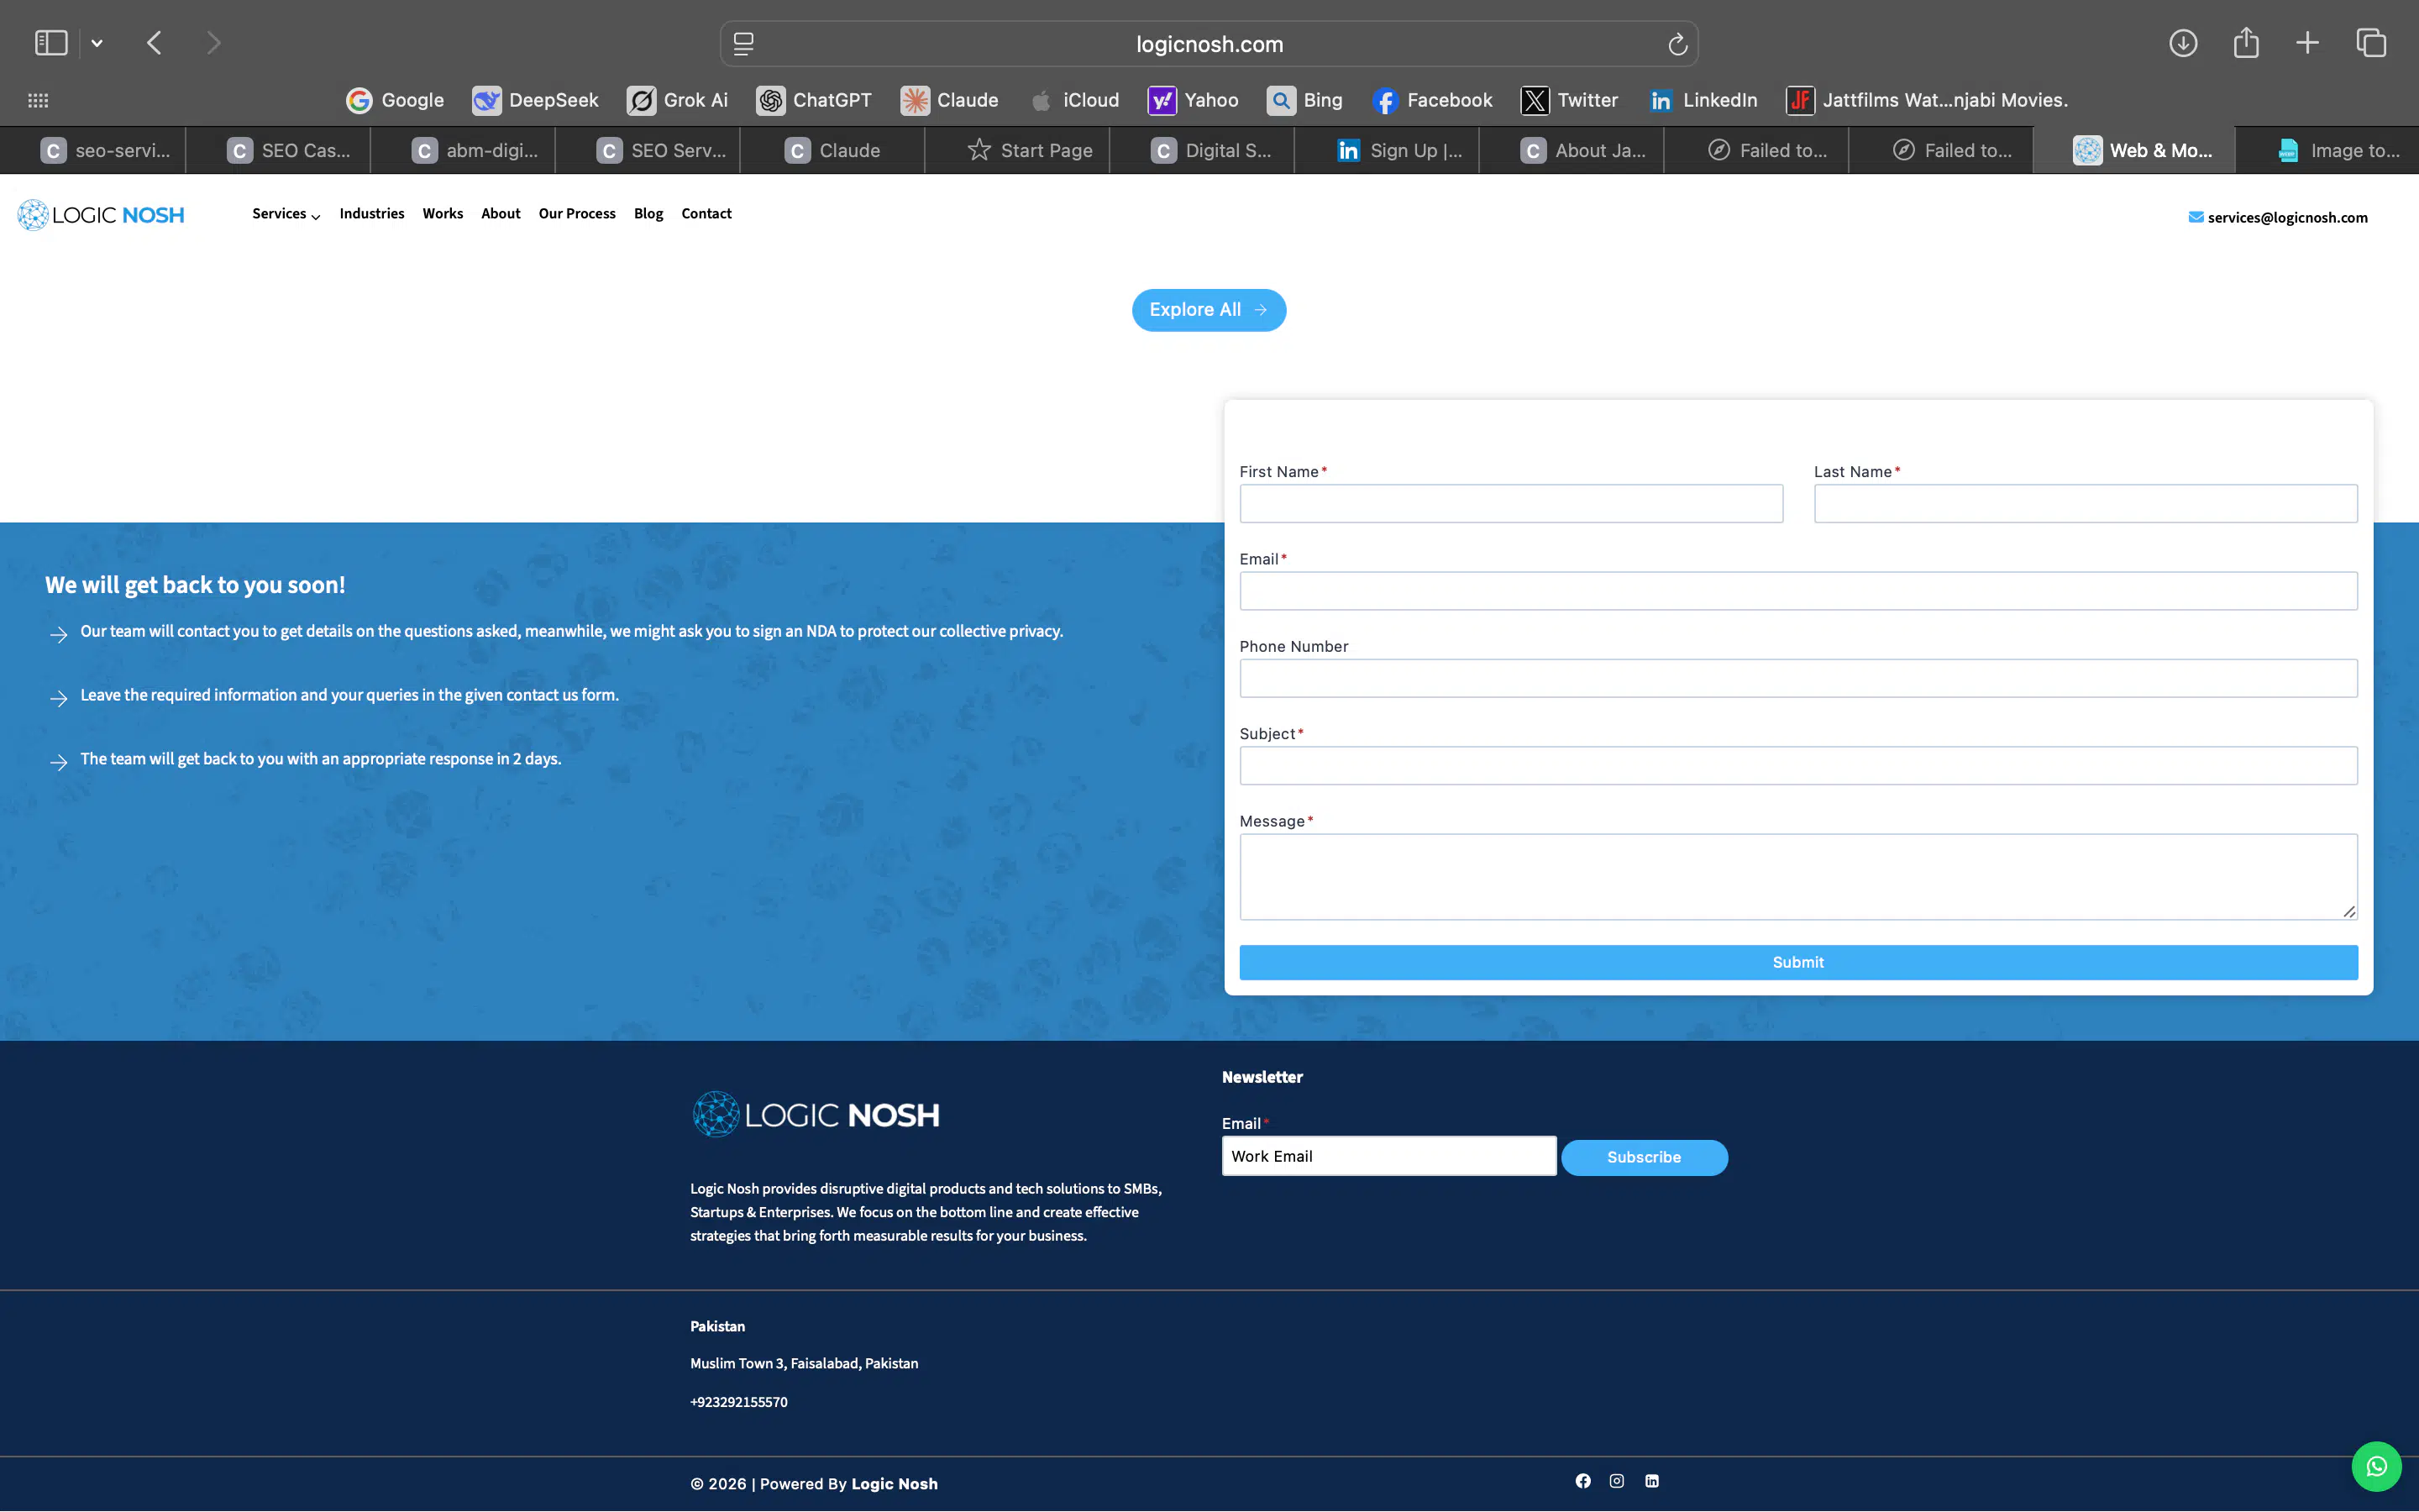Click the Logic Nosh logo in the header
Viewport: 2419px width, 1512px height.
coord(100,214)
